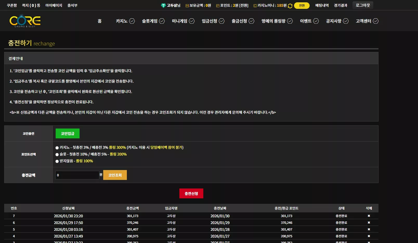This screenshot has width=418, height=243.
Task: Expand 고객센터 menu chevron
Action: pyautogui.click(x=376, y=21)
